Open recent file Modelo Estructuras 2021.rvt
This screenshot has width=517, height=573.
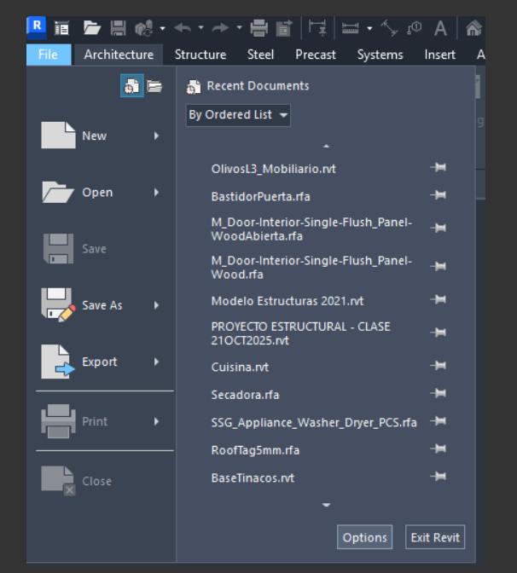point(288,301)
